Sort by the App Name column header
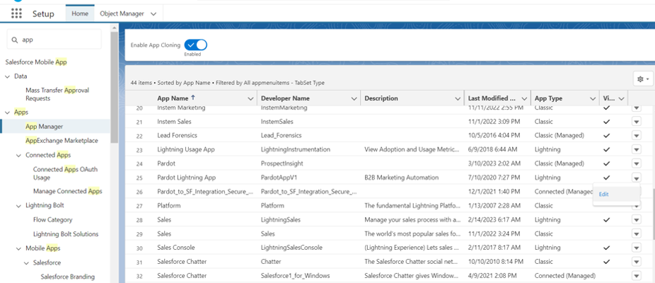 point(173,98)
